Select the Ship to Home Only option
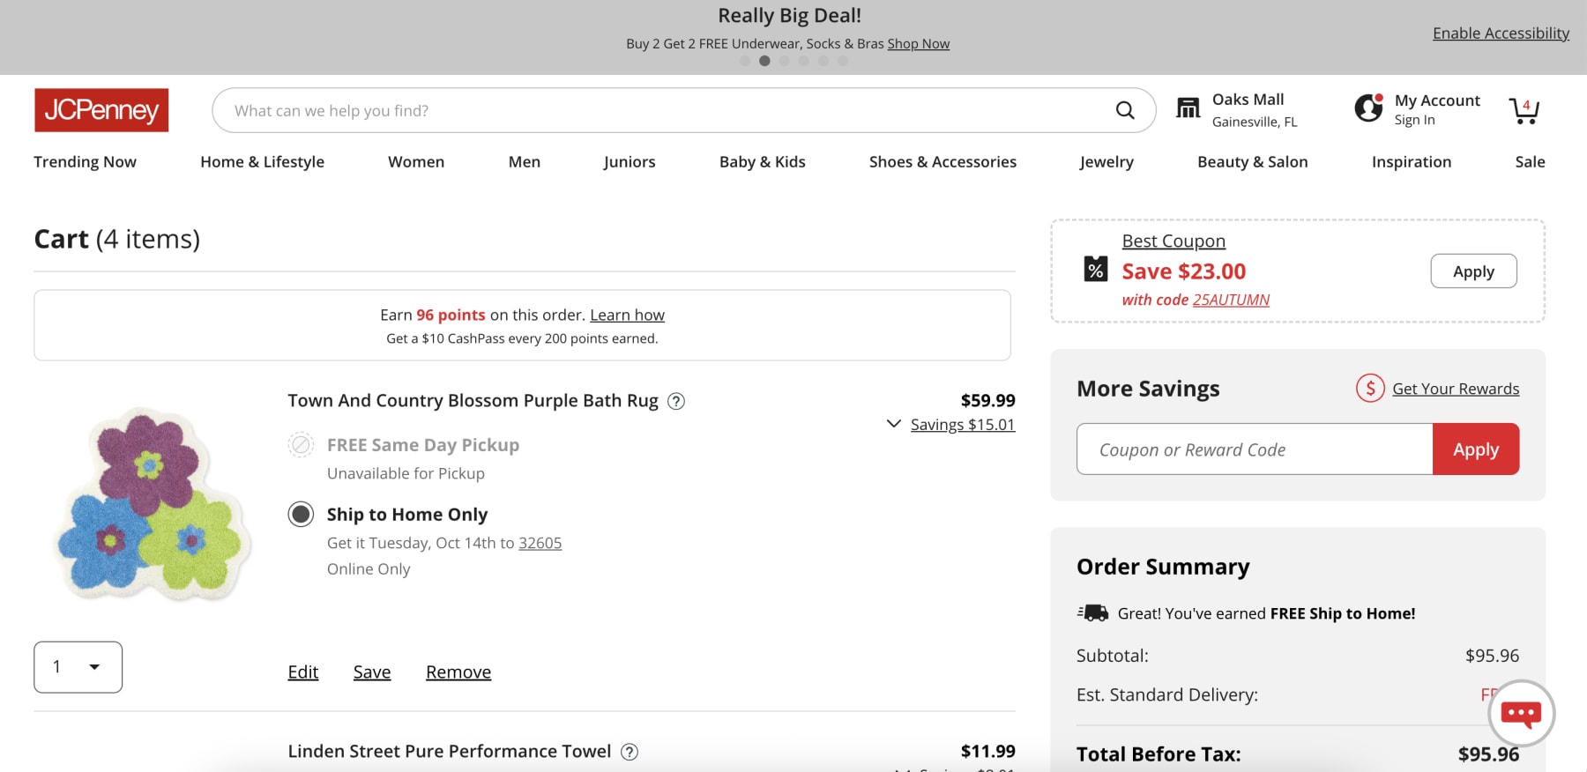 click(301, 514)
